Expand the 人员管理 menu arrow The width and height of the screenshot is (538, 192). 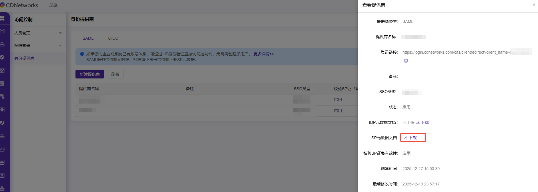click(60, 33)
